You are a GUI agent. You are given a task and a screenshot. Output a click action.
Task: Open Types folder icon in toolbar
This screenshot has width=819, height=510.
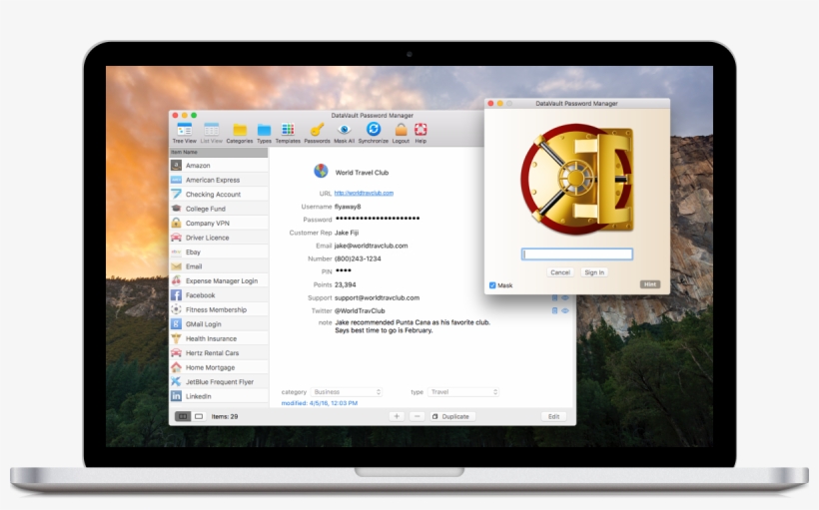[264, 130]
